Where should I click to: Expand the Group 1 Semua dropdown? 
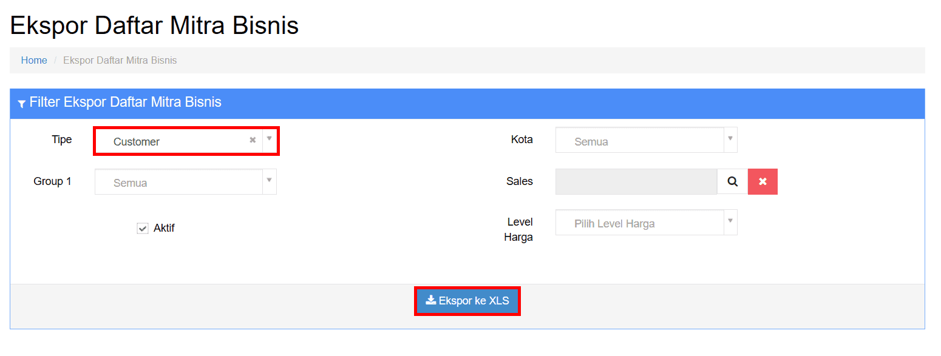point(186,182)
